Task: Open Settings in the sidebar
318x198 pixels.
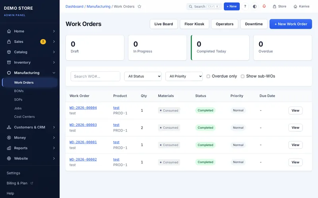Action: coord(14,173)
